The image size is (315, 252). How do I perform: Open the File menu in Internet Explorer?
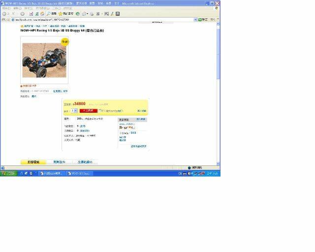6,8
